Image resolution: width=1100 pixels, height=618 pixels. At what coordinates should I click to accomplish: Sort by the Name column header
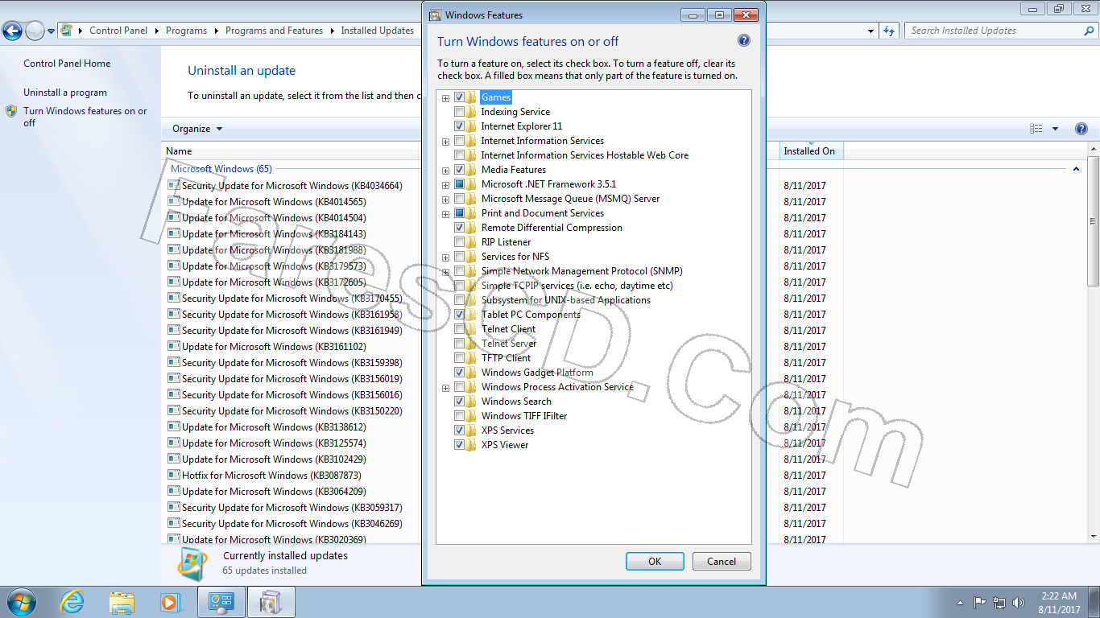pyautogui.click(x=179, y=151)
